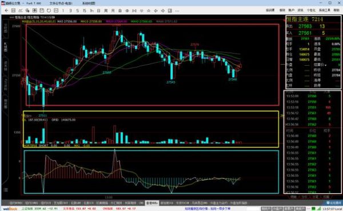Click the split-window layout icon
This screenshot has width=343, height=211.
pyautogui.click(x=170, y=10)
